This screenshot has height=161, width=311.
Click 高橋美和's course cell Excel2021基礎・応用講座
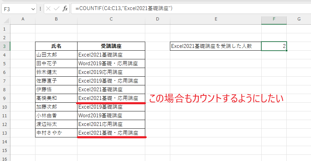[111, 98]
